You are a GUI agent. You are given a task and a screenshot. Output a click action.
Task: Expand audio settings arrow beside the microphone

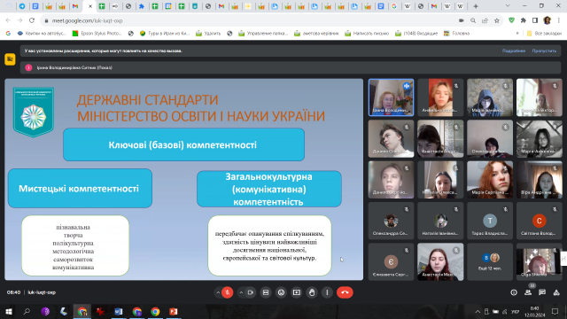(x=218, y=292)
